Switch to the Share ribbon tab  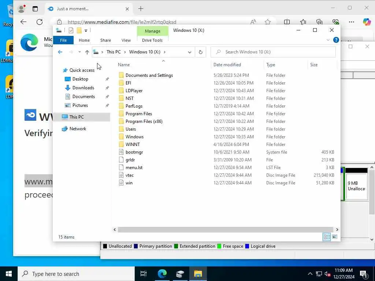(x=105, y=40)
